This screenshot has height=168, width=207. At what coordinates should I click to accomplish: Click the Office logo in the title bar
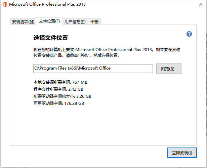[4, 4]
